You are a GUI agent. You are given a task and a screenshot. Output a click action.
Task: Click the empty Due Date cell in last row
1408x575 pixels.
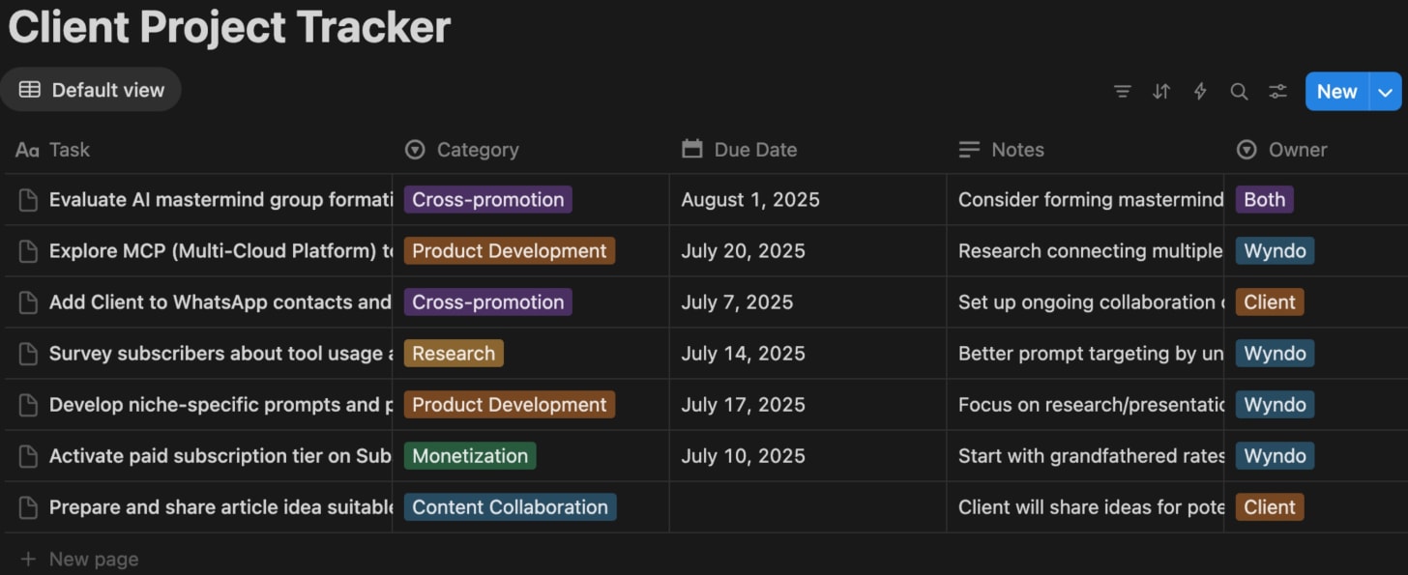(x=807, y=507)
